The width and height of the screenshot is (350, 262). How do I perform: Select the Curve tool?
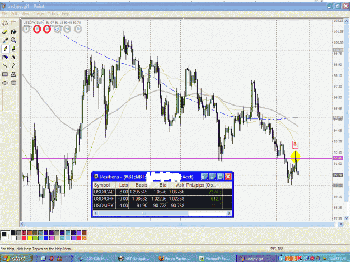pos(13,66)
